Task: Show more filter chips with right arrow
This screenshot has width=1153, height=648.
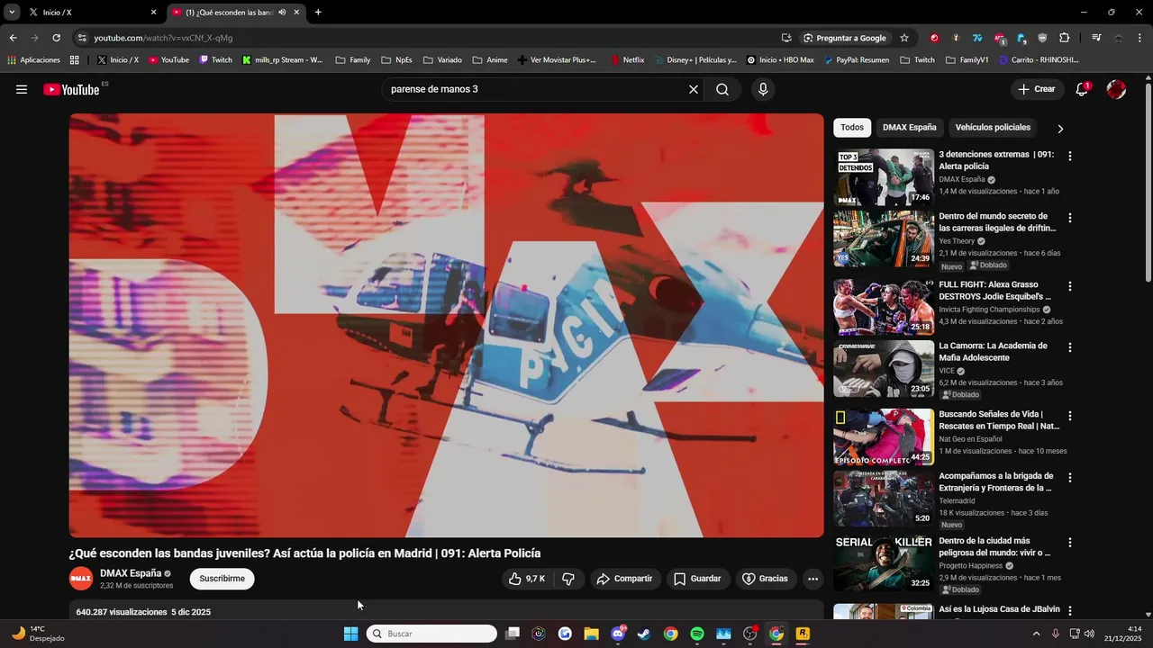Action: (x=1060, y=129)
